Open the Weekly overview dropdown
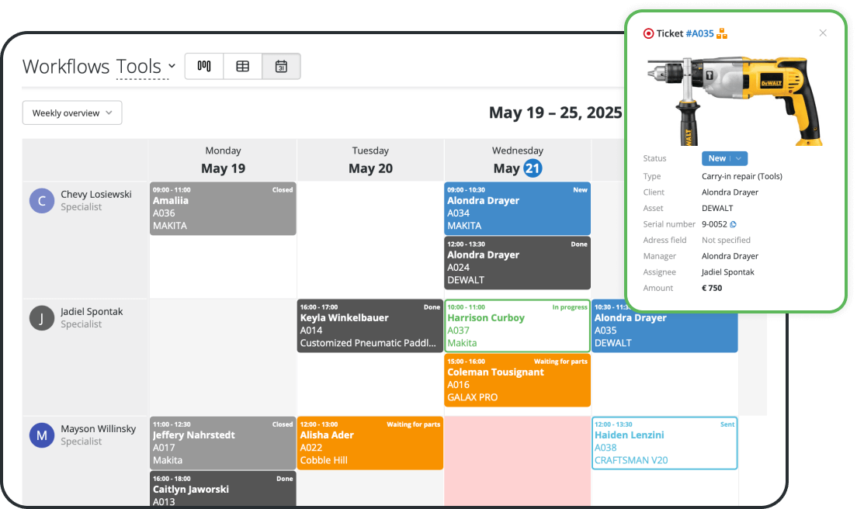Viewport: 857px width, 509px height. tap(72, 113)
